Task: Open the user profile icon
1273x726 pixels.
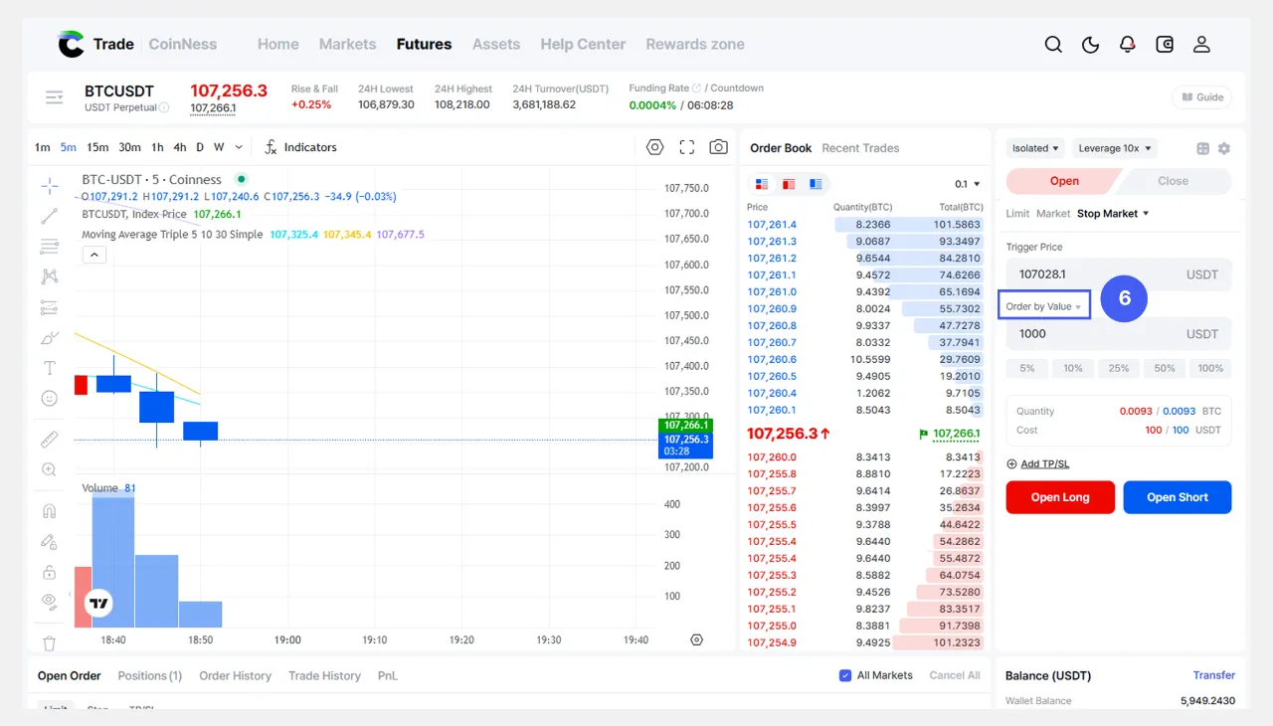Action: [x=1201, y=45]
